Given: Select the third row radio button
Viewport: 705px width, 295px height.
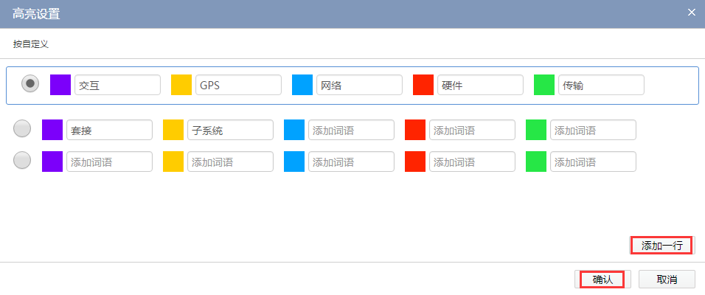Looking at the screenshot, I should [x=22, y=160].
